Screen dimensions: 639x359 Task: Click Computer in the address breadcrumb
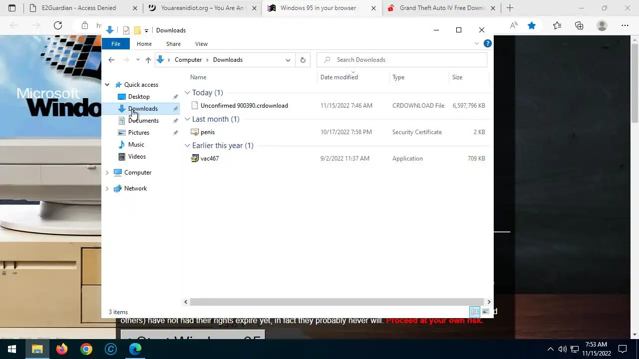188,60
